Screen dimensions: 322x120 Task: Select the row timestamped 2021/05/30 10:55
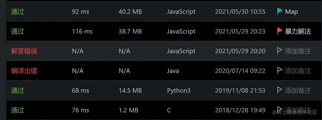(164, 12)
